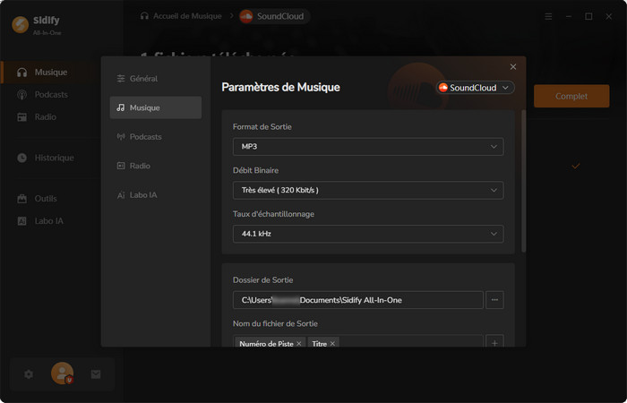
Task: Click the user avatar icon
Action: (63, 373)
